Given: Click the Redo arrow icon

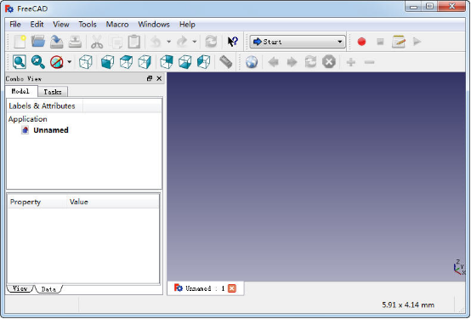Looking at the screenshot, I should coord(182,42).
